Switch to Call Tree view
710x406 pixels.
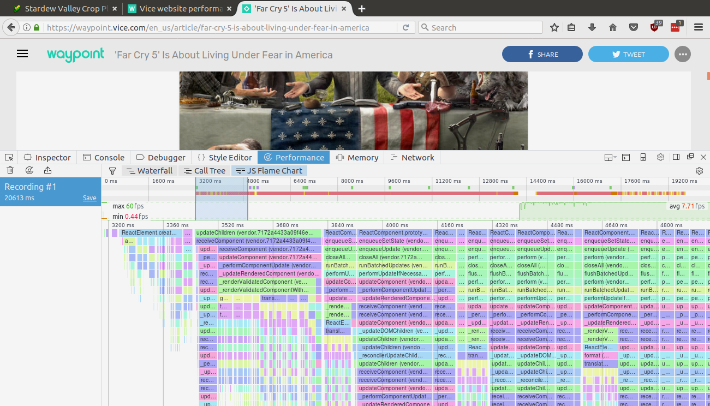(204, 171)
